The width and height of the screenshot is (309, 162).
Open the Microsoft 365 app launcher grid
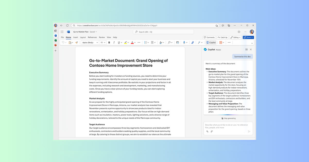(x=62, y=32)
